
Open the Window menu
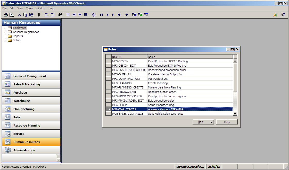click(40, 8)
